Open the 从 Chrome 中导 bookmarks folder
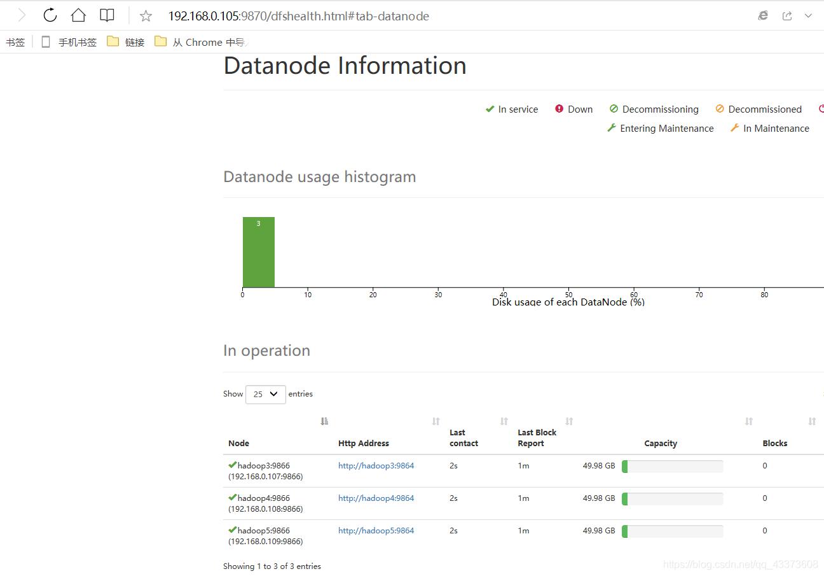Viewport: 824px width, 576px height. point(200,42)
